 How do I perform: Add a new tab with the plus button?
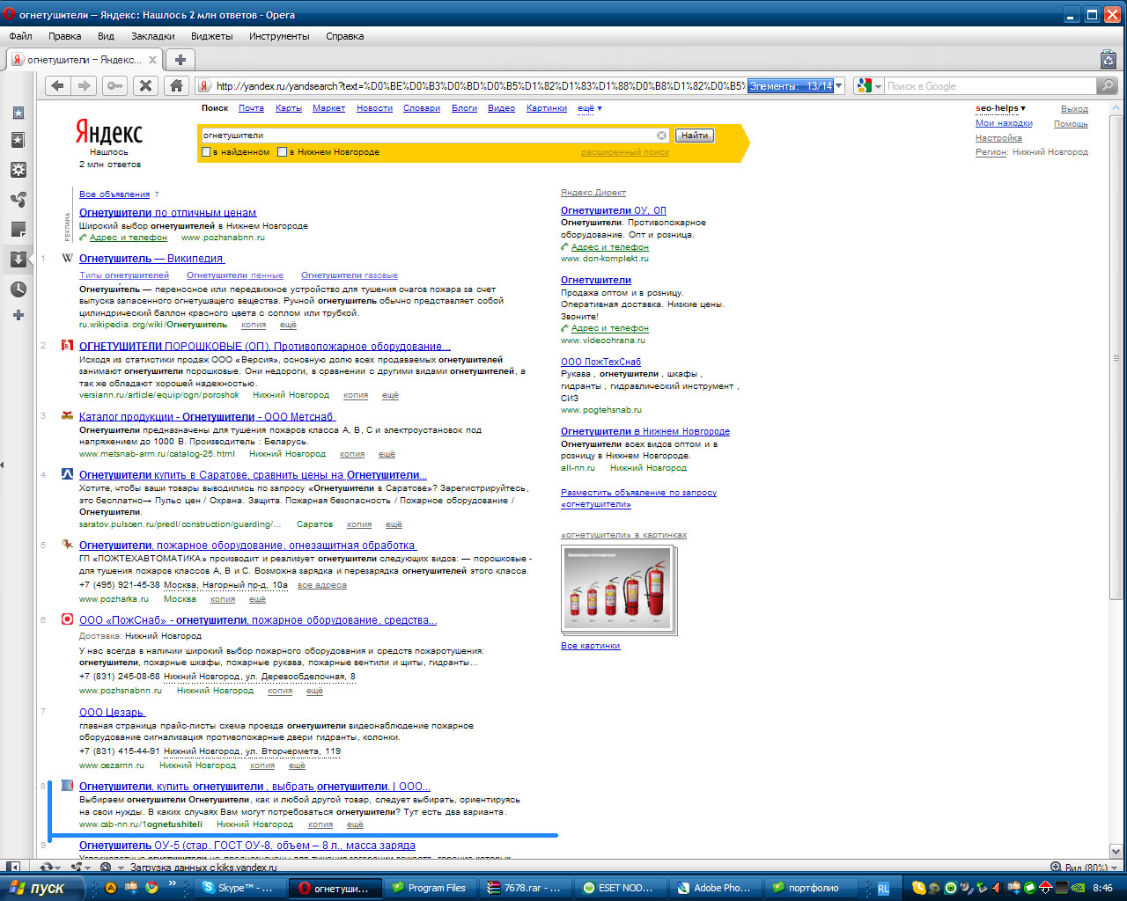click(180, 60)
